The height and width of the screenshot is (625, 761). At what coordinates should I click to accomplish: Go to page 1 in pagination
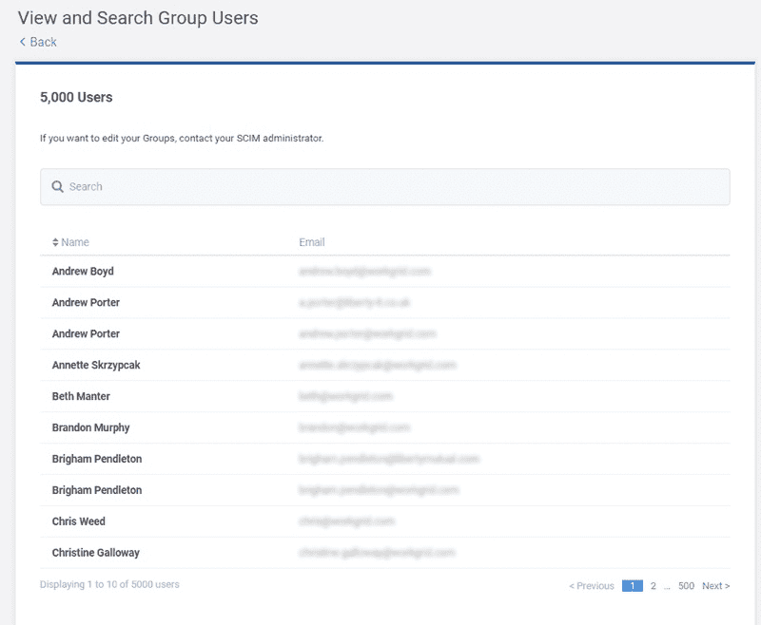pyautogui.click(x=633, y=586)
